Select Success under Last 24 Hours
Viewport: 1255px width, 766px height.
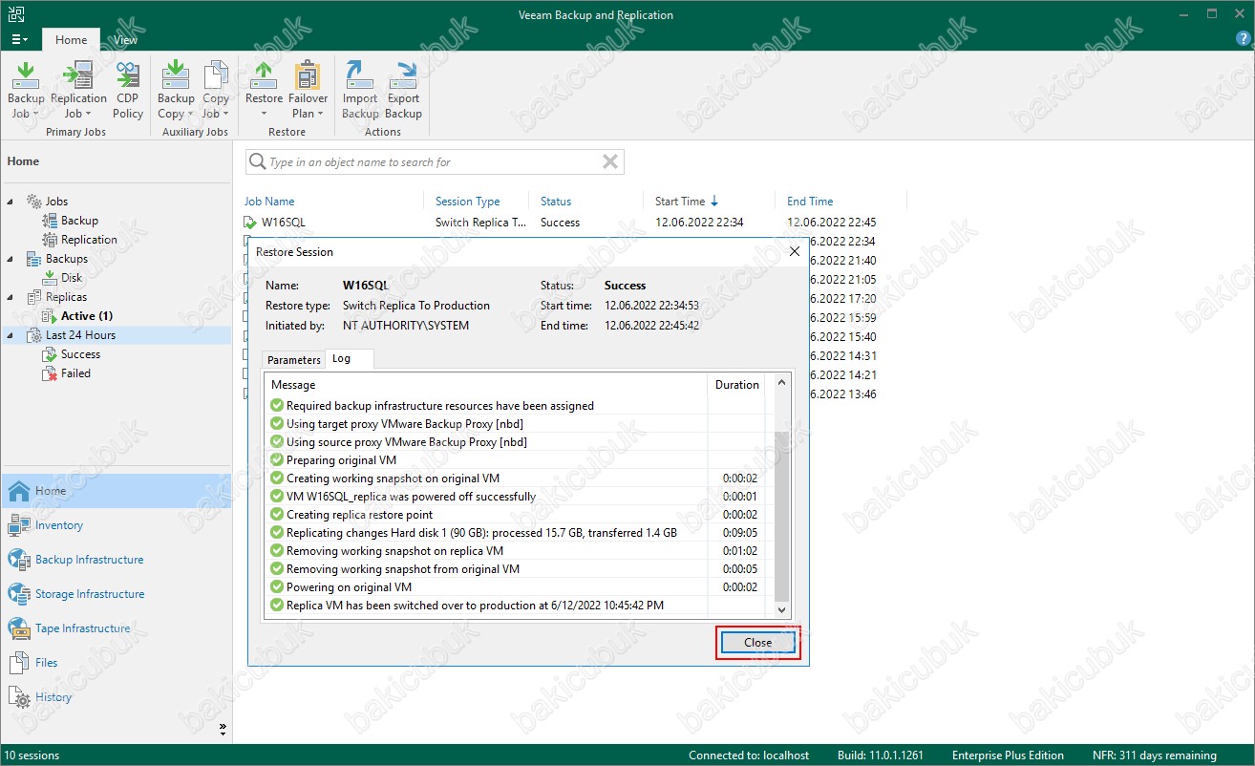pyautogui.click(x=80, y=354)
